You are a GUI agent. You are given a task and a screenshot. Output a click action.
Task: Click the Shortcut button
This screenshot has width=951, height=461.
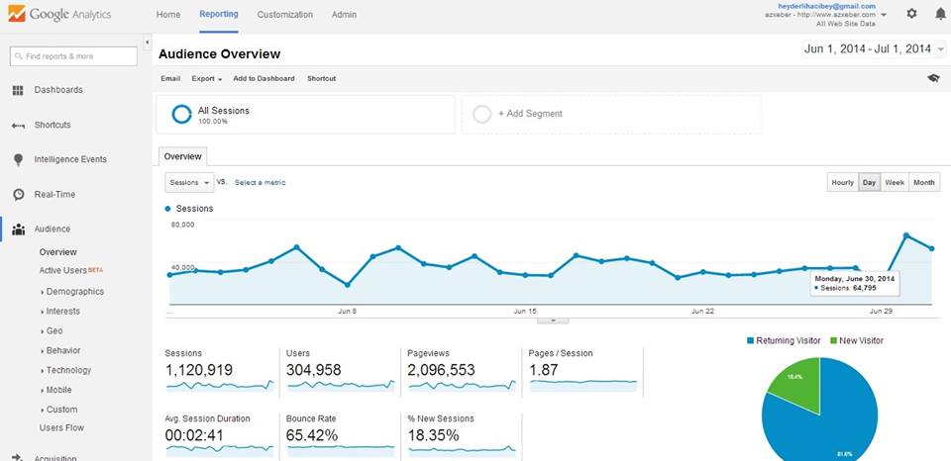point(321,79)
